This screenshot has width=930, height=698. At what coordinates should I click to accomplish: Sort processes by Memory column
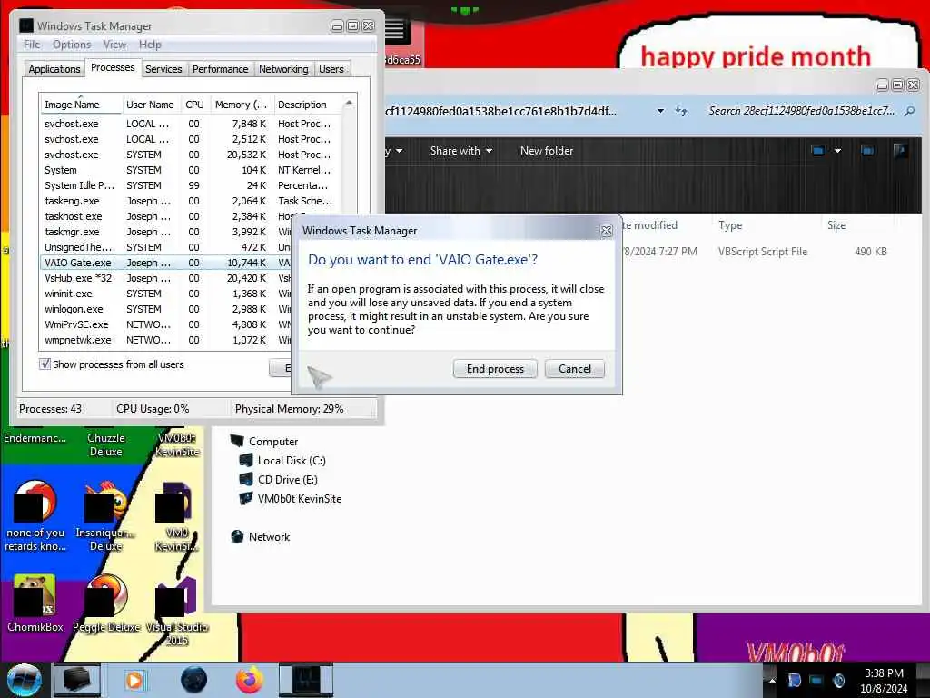click(x=241, y=105)
